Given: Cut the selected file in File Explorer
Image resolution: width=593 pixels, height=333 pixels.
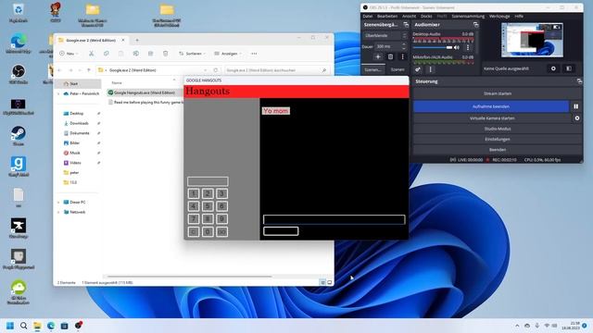Looking at the screenshot, I should (91, 54).
